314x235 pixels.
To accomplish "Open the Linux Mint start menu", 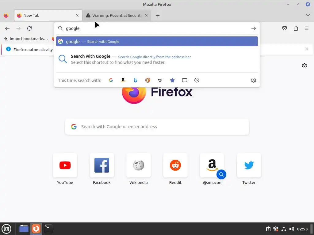I will click(7, 229).
